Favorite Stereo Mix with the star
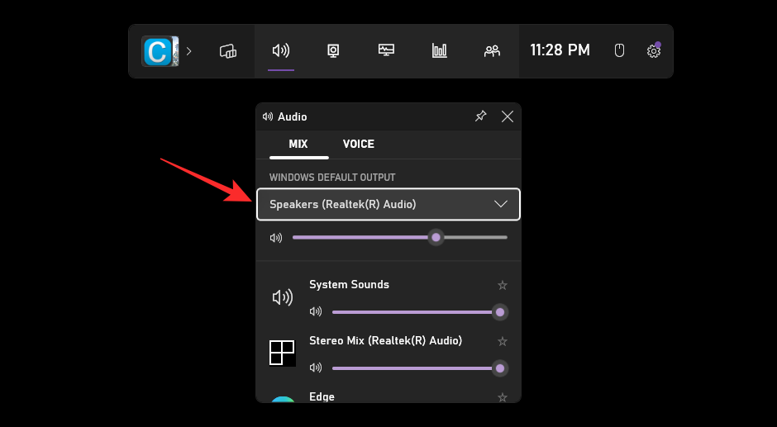Screen dimensions: 777x427 point(502,341)
